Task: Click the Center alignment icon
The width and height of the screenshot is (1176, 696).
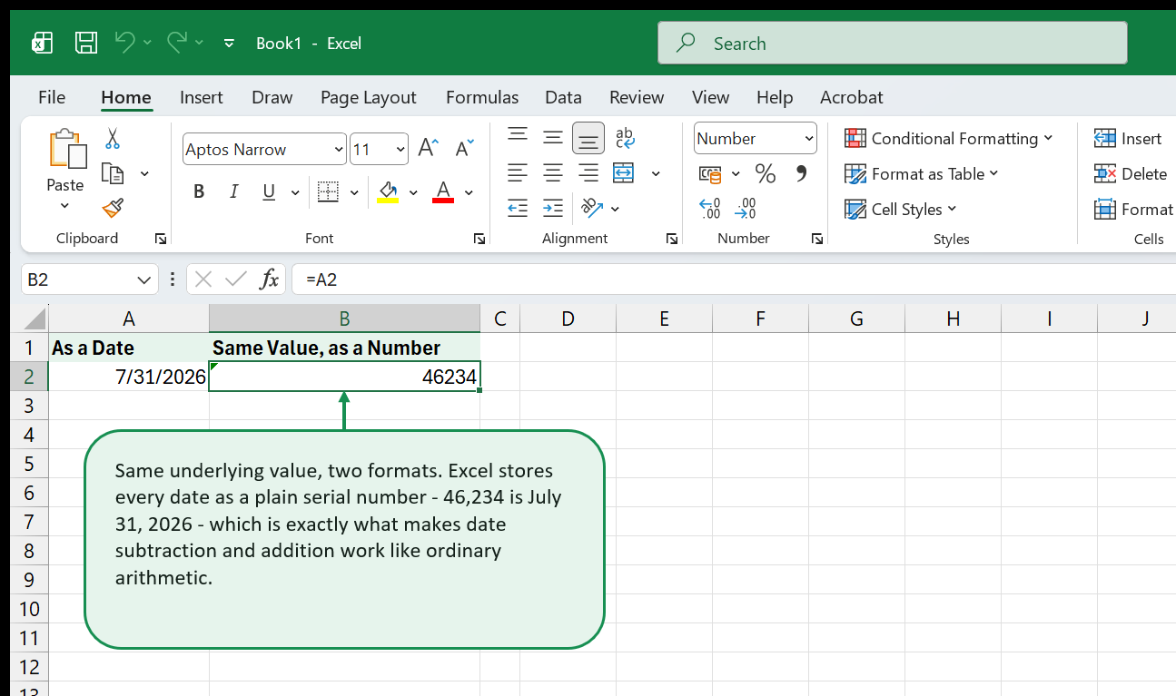Action: click(553, 172)
